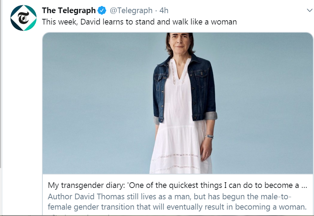Click the ellipsis ending the truncated headline
The width and height of the screenshot is (314, 216).
tap(304, 185)
